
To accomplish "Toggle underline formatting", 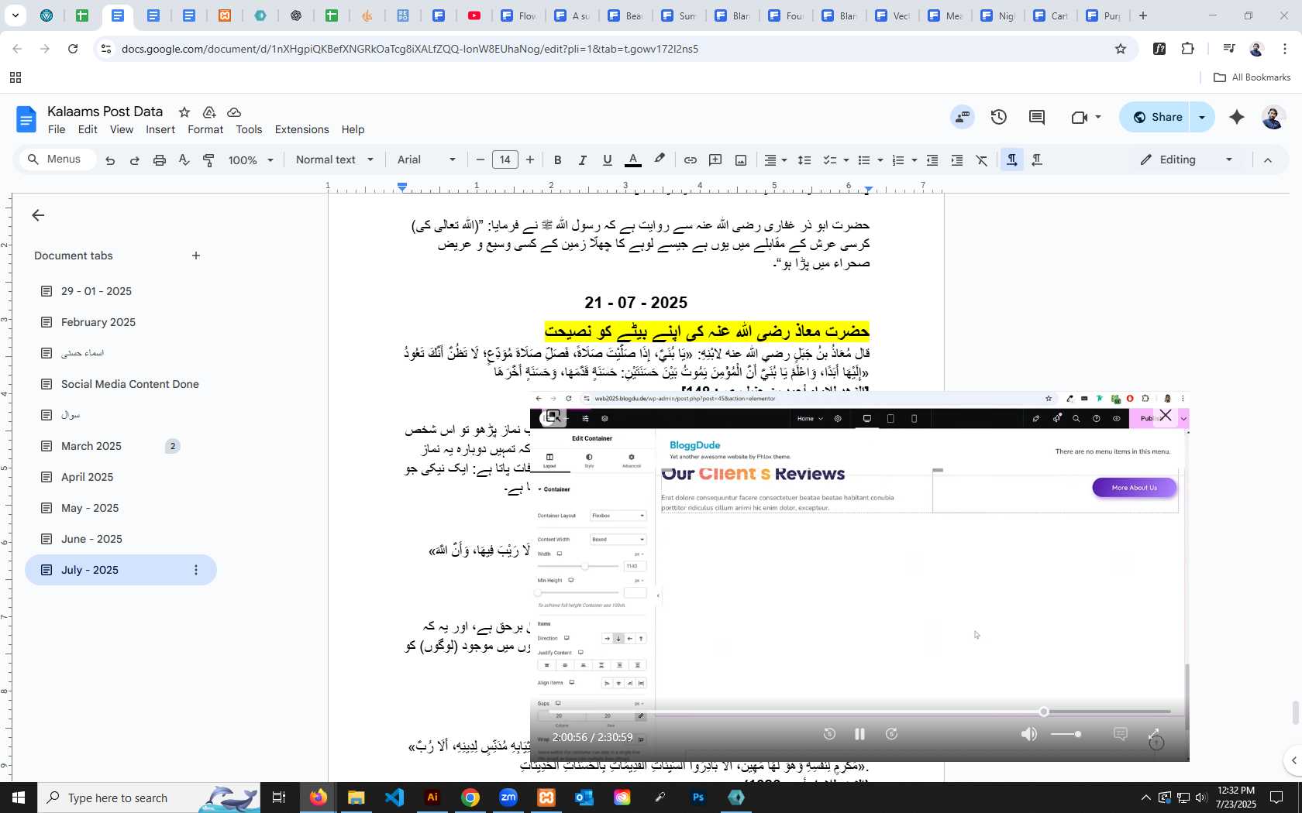I will (608, 160).
